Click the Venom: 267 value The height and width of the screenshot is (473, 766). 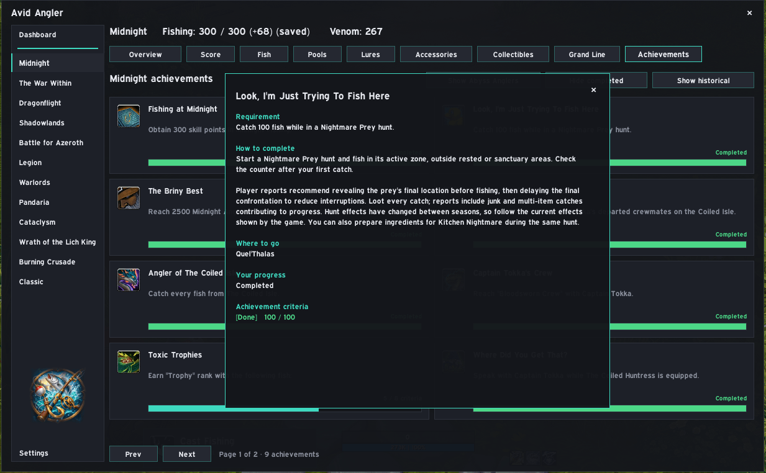[356, 32]
